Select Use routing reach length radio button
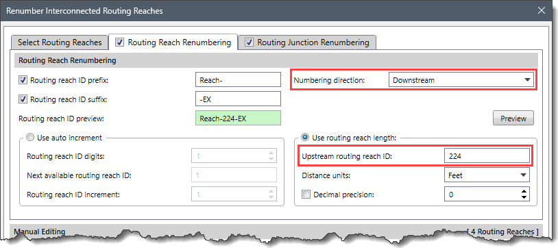The image size is (558, 248). click(x=305, y=137)
